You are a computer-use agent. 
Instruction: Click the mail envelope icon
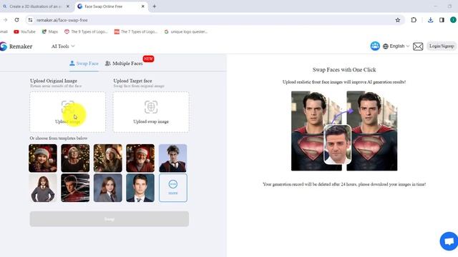(x=418, y=46)
